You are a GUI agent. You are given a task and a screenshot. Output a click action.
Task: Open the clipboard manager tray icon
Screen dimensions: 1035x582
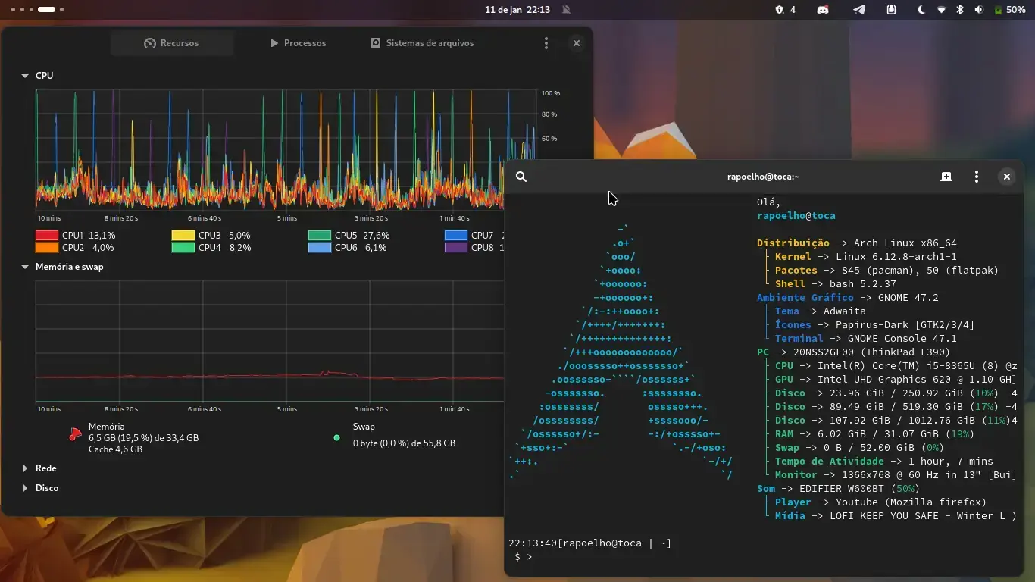pyautogui.click(x=892, y=10)
